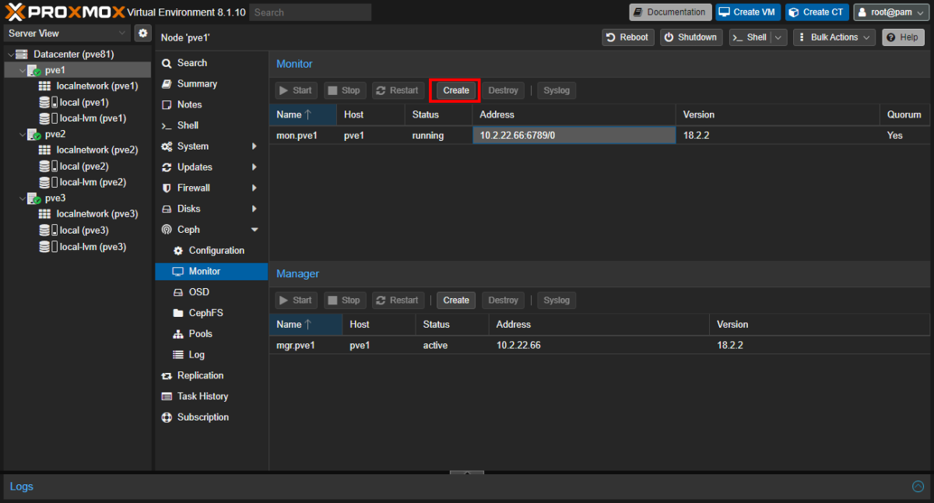Select localnetwork (pve1) grid icon
The width and height of the screenshot is (934, 503).
point(46,86)
